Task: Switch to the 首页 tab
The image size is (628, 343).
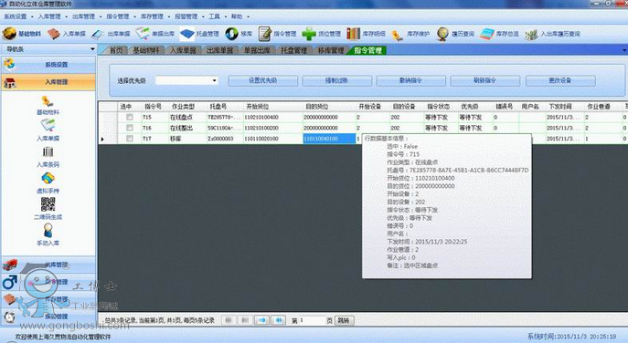Action: click(x=116, y=50)
